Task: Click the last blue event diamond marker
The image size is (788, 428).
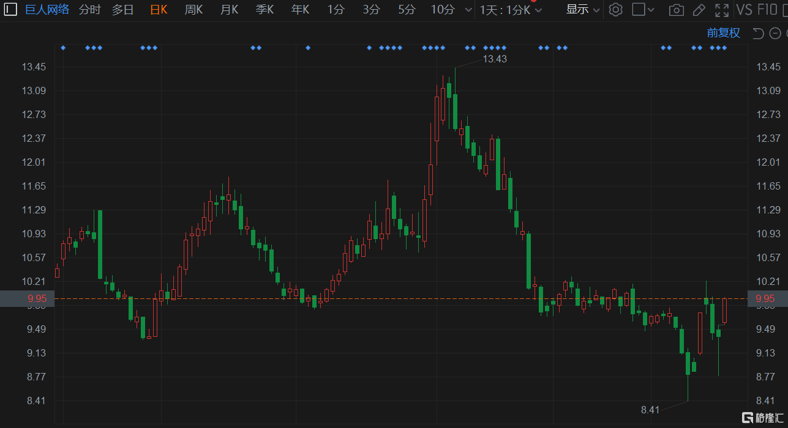Action: tap(724, 48)
